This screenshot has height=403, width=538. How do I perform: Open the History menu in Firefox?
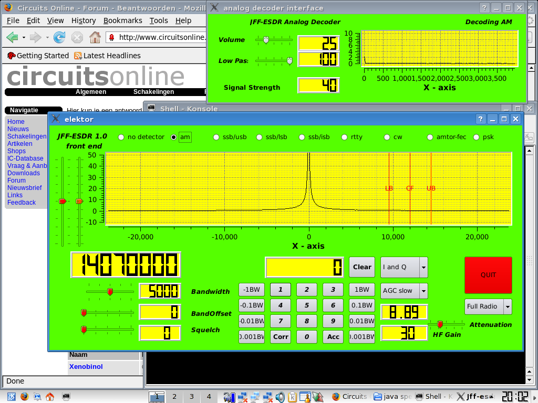point(84,20)
